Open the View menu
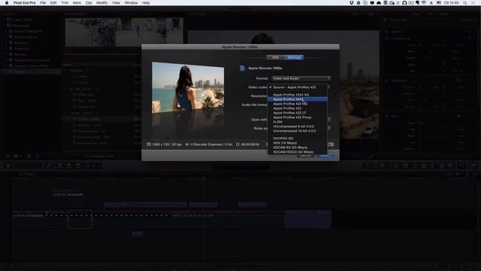Viewport: 481px width, 271px height. point(116,3)
